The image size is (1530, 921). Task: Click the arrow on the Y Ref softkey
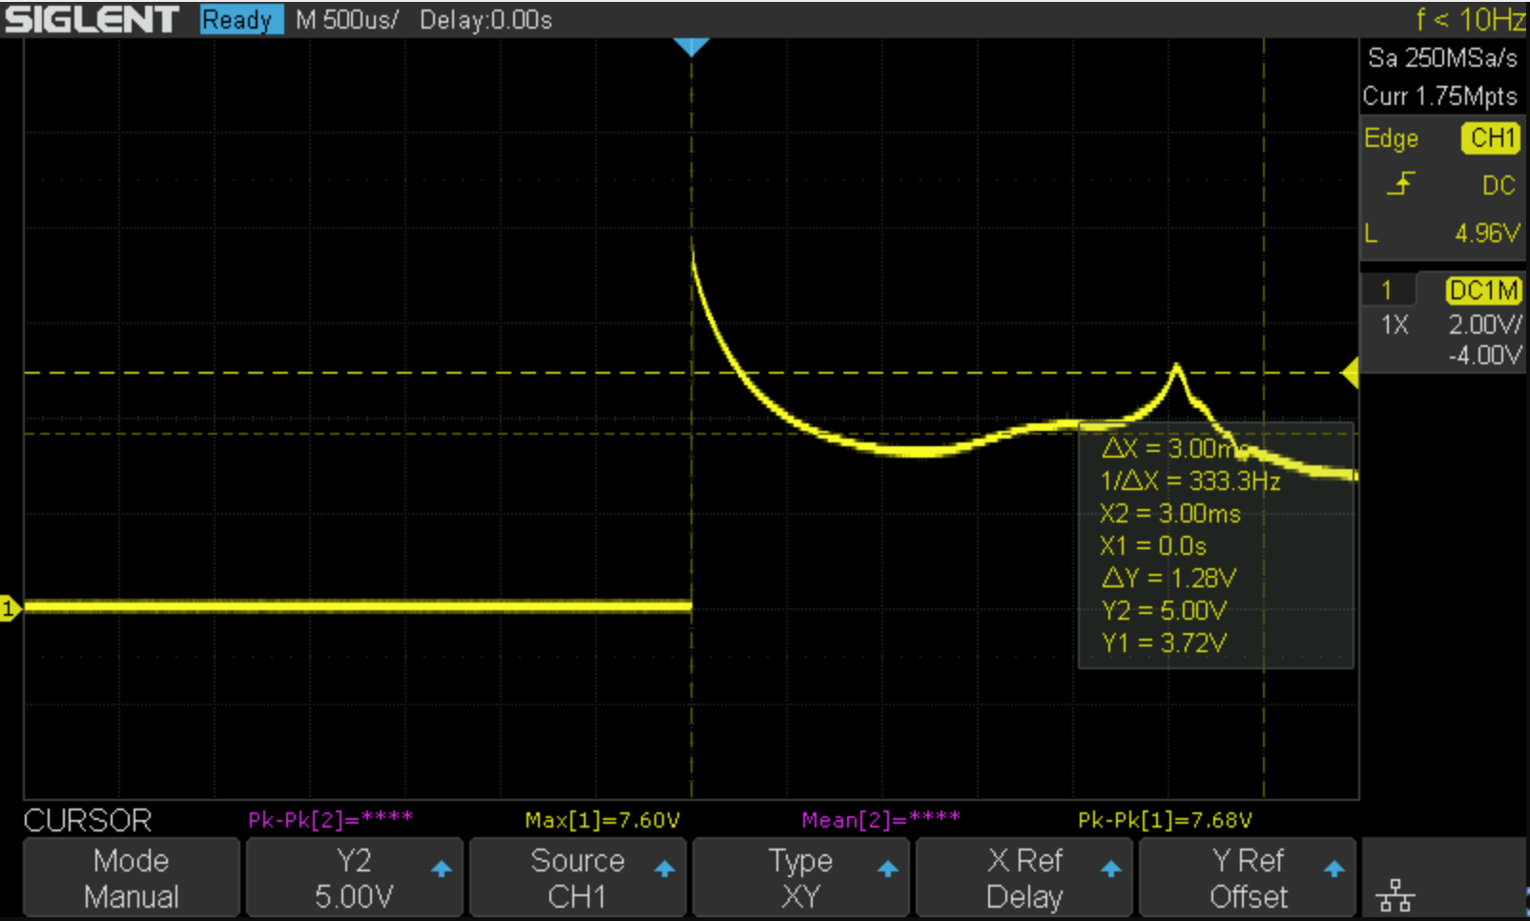click(1334, 869)
